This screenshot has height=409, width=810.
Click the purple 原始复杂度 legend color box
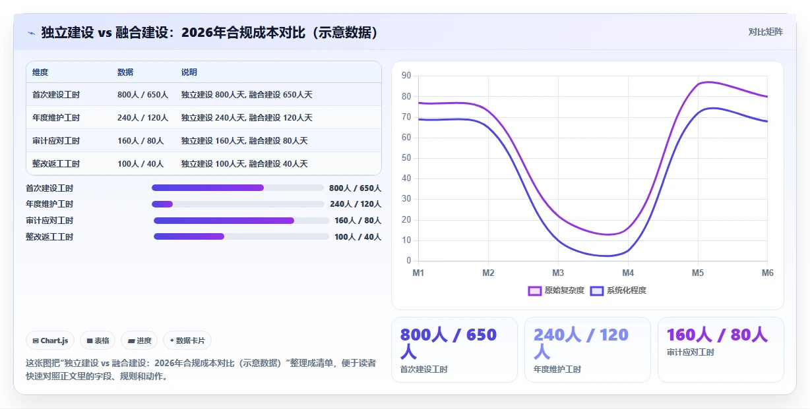[x=535, y=290]
